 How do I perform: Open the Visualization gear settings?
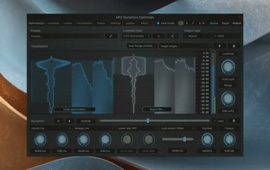[234, 46]
